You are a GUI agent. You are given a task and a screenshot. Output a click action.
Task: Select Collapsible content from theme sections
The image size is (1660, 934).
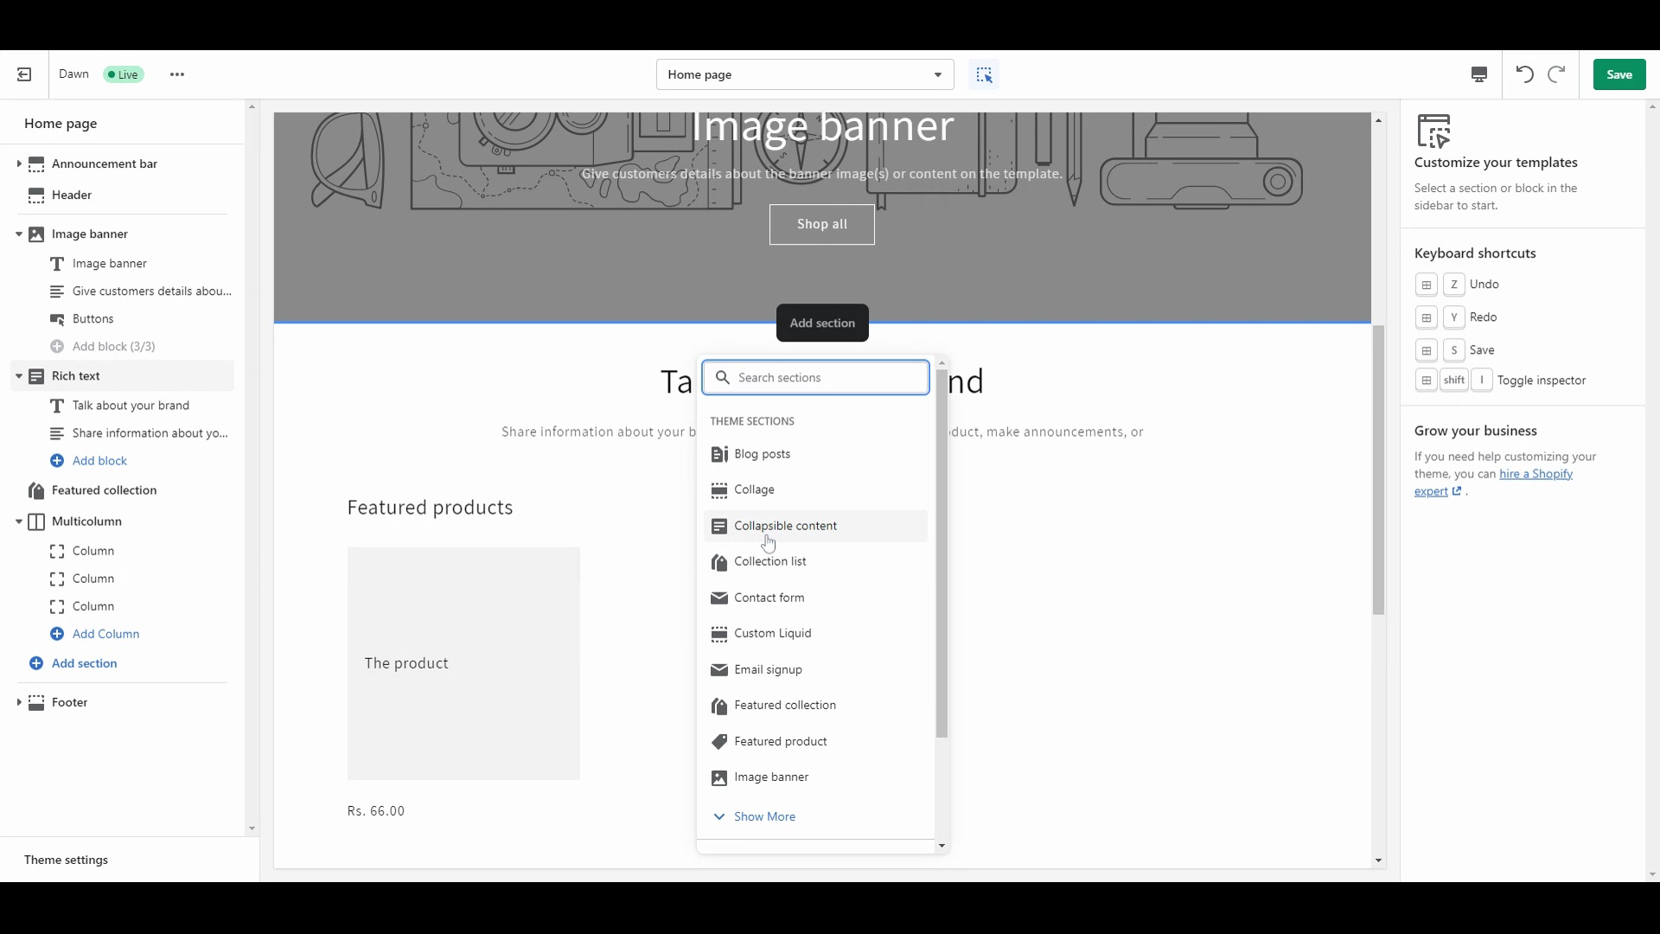785,526
